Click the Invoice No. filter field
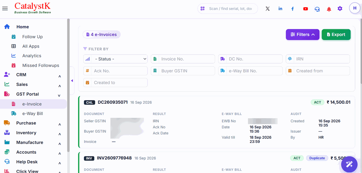362x173 pixels. coord(183,59)
